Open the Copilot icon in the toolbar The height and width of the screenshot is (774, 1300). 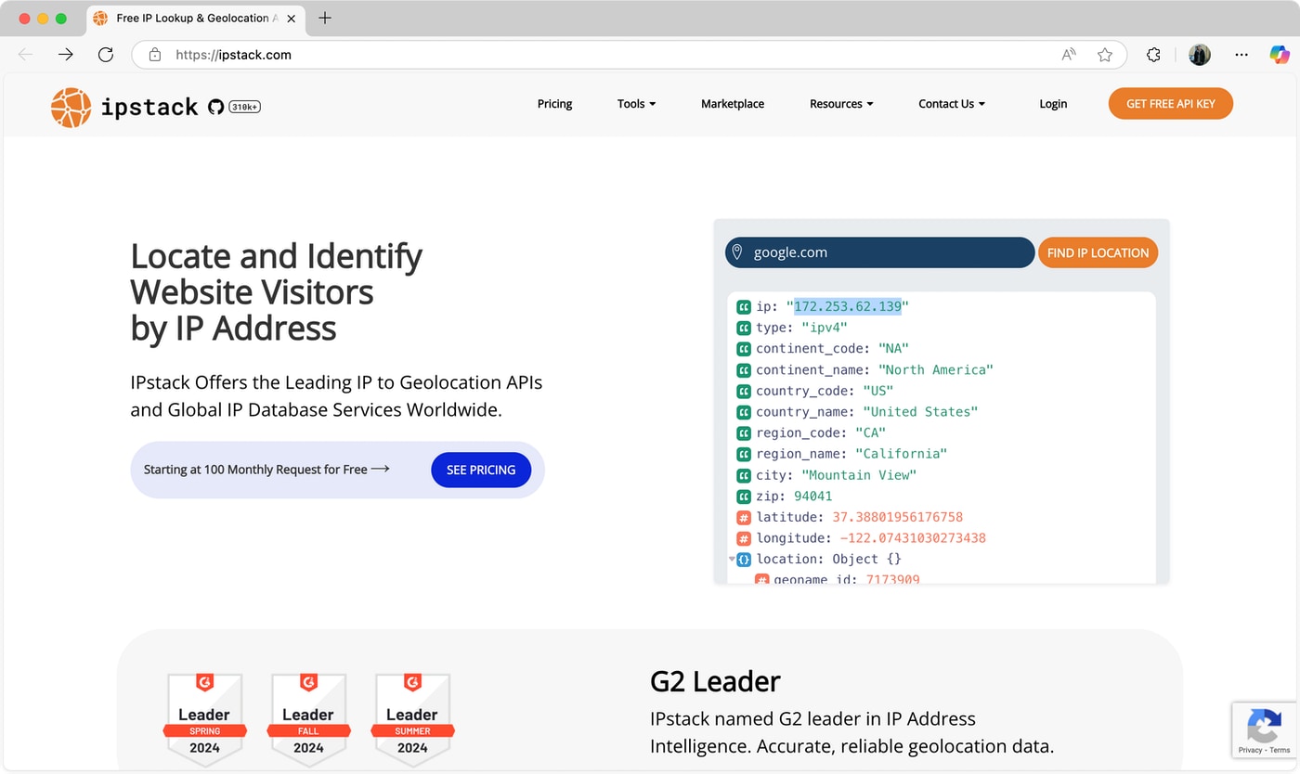tap(1280, 55)
